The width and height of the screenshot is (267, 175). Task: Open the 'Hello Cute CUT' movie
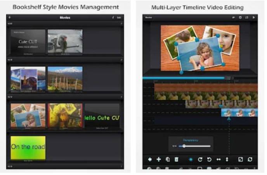coord(102,115)
